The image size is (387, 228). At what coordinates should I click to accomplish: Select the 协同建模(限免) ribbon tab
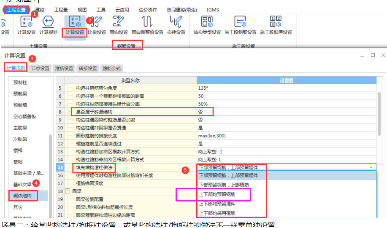pyautogui.click(x=181, y=10)
